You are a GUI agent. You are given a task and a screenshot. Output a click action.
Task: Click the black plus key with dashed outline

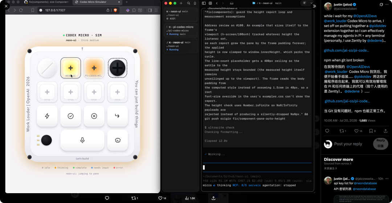coord(118,68)
